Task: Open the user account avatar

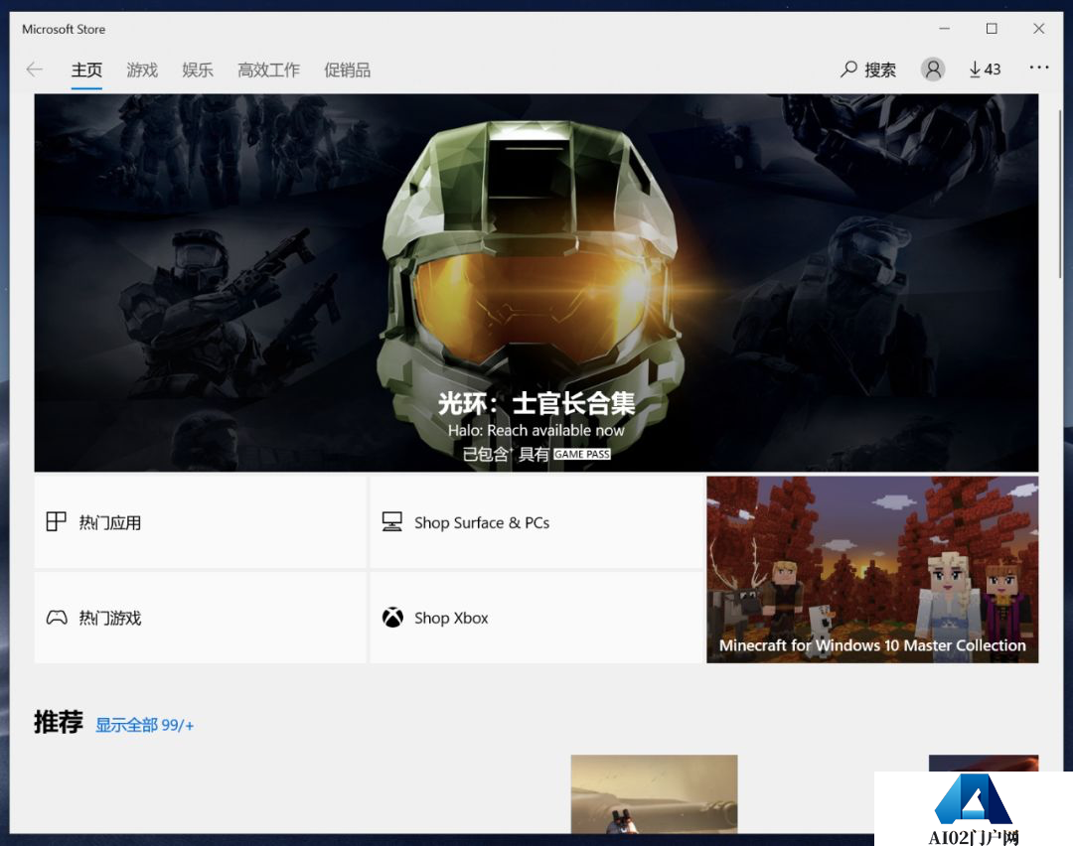Action: (932, 70)
